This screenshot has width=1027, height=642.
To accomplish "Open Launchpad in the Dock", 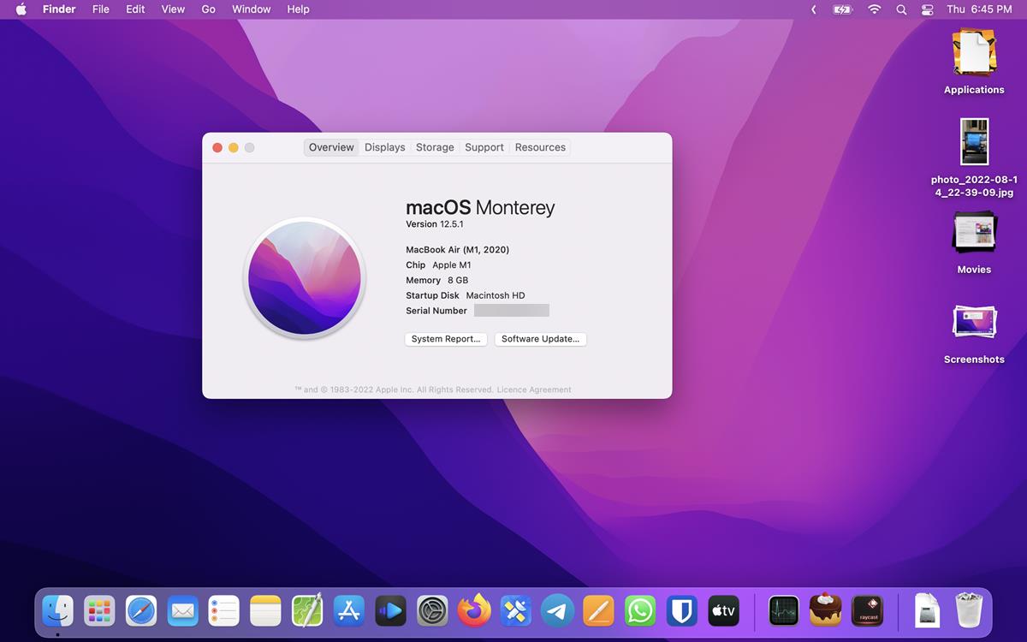I will coord(99,610).
